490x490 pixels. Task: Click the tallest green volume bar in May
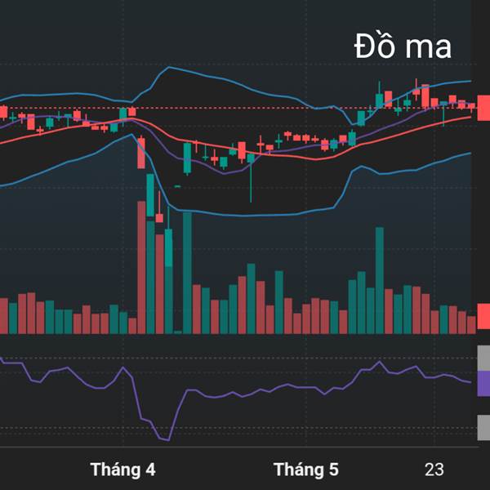coord(380,281)
